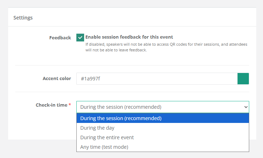This screenshot has height=158, width=263.
Task: Pick "During the entire event" option
Action: (107, 137)
